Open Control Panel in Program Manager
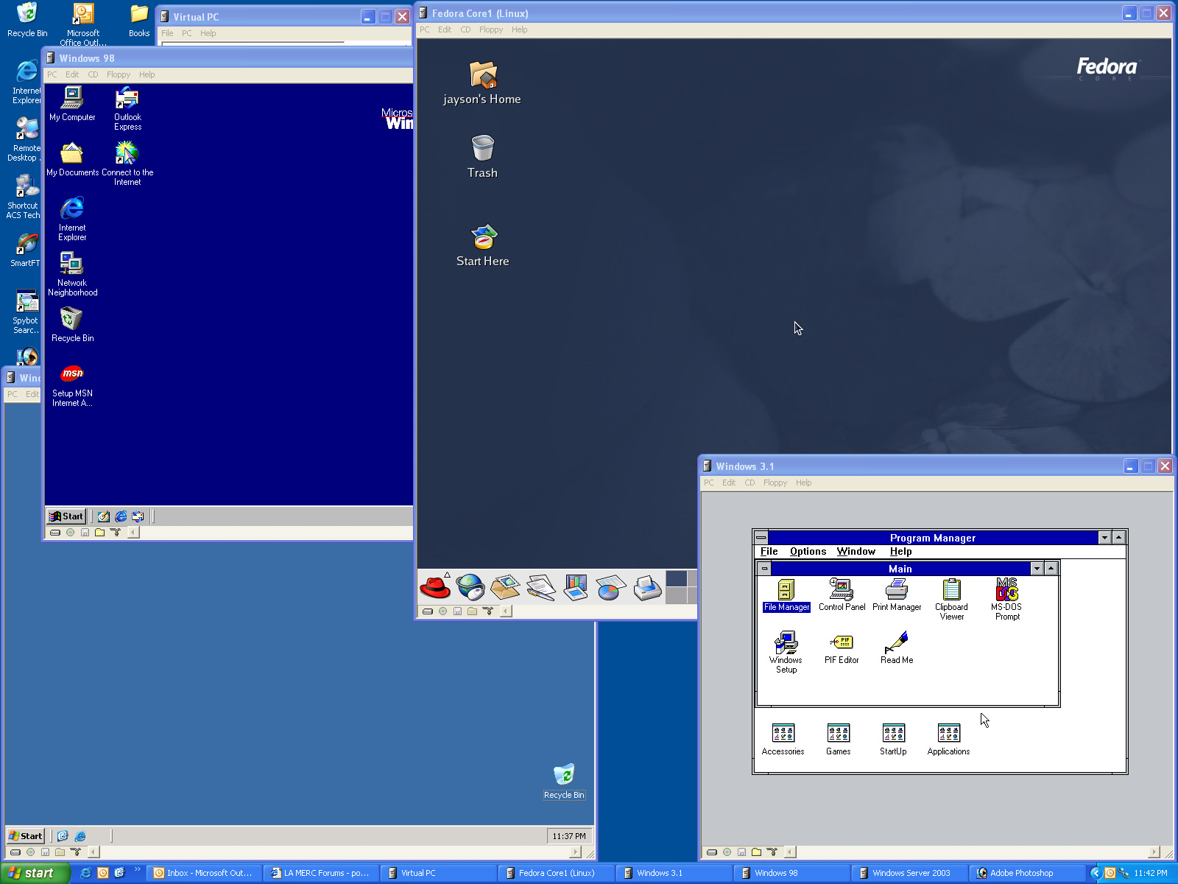Screen dimensions: 1178x884 pos(842,595)
